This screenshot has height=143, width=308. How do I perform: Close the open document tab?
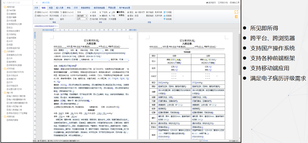[x=57, y=26]
